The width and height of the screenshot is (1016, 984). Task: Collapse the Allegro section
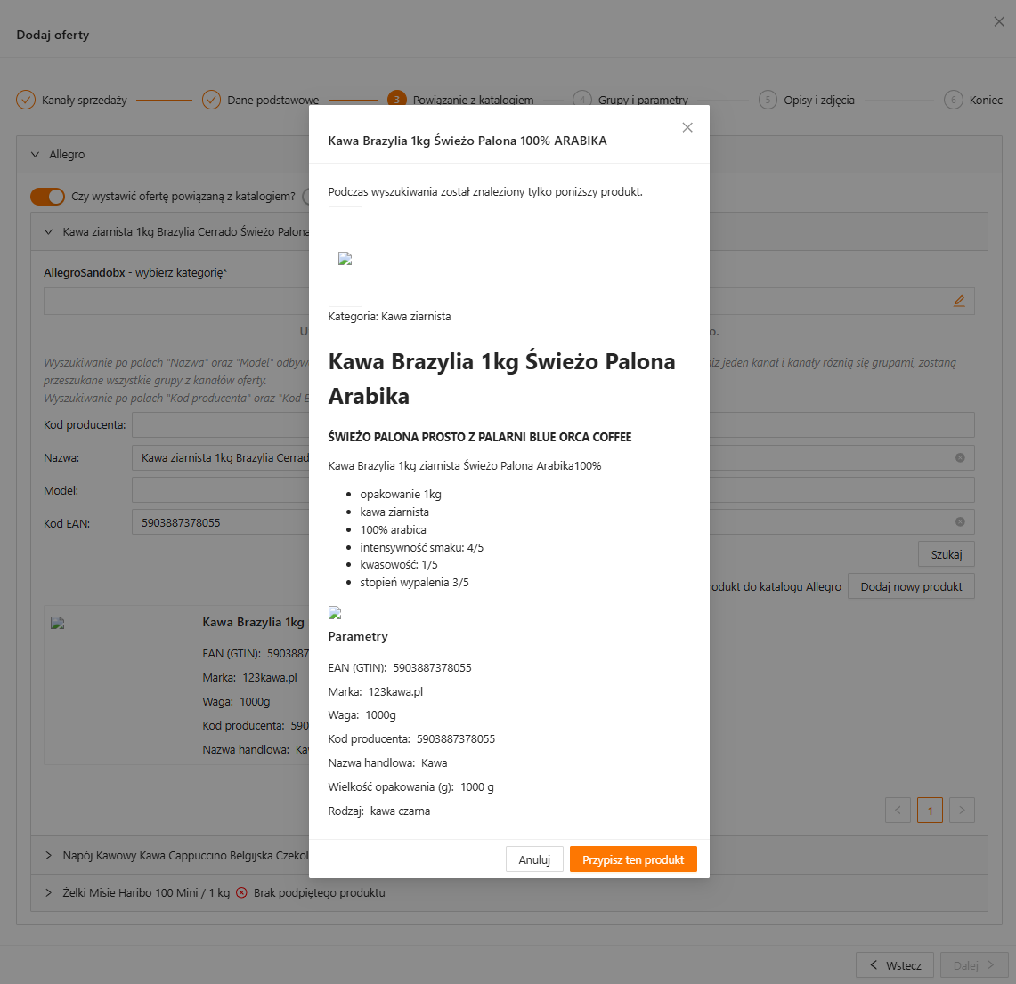click(35, 154)
